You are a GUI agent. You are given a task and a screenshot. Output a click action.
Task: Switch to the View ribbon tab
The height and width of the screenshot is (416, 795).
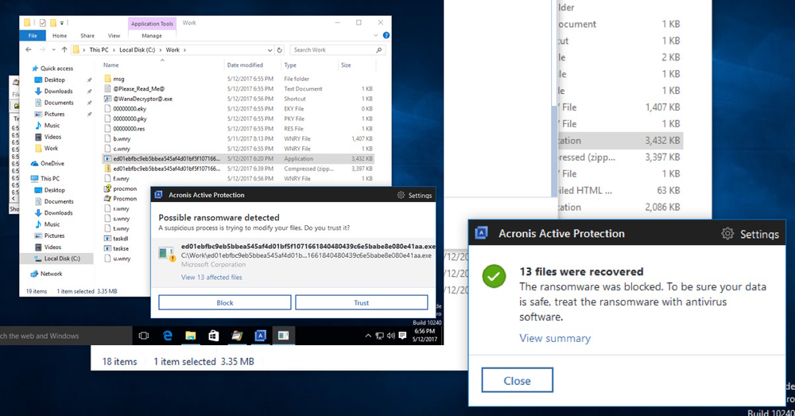[x=114, y=36]
